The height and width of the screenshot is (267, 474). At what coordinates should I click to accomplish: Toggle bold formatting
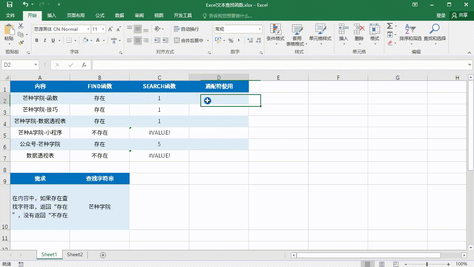[x=37, y=40]
